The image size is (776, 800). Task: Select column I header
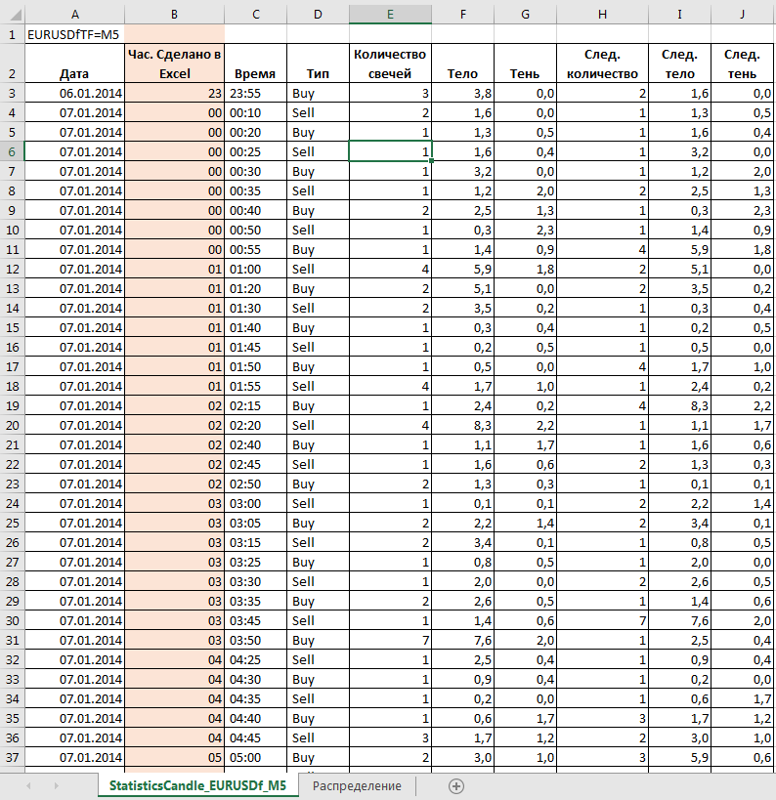(679, 15)
